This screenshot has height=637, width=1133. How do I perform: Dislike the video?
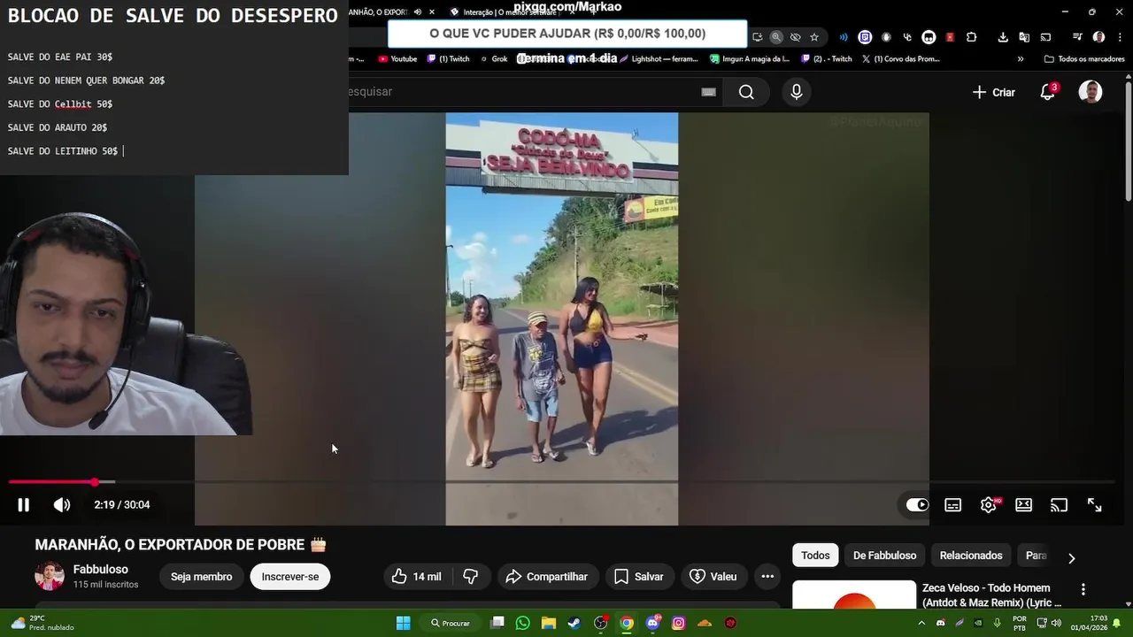tap(471, 577)
